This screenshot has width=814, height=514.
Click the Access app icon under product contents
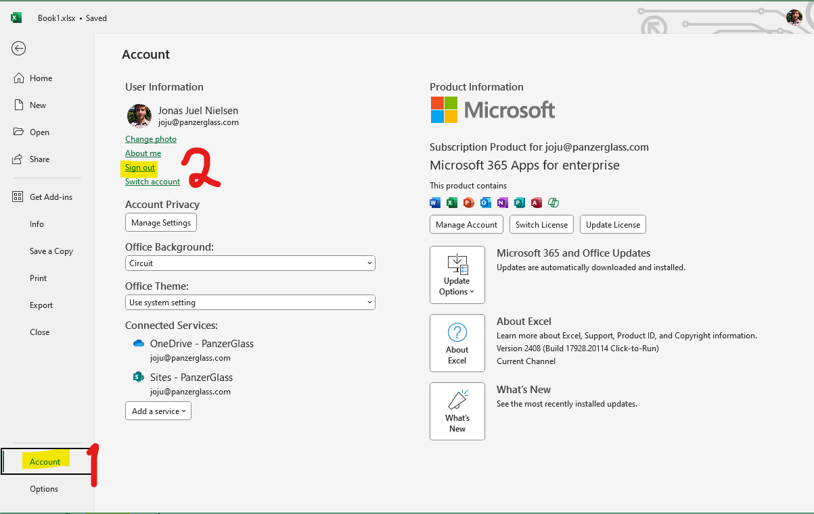point(537,203)
